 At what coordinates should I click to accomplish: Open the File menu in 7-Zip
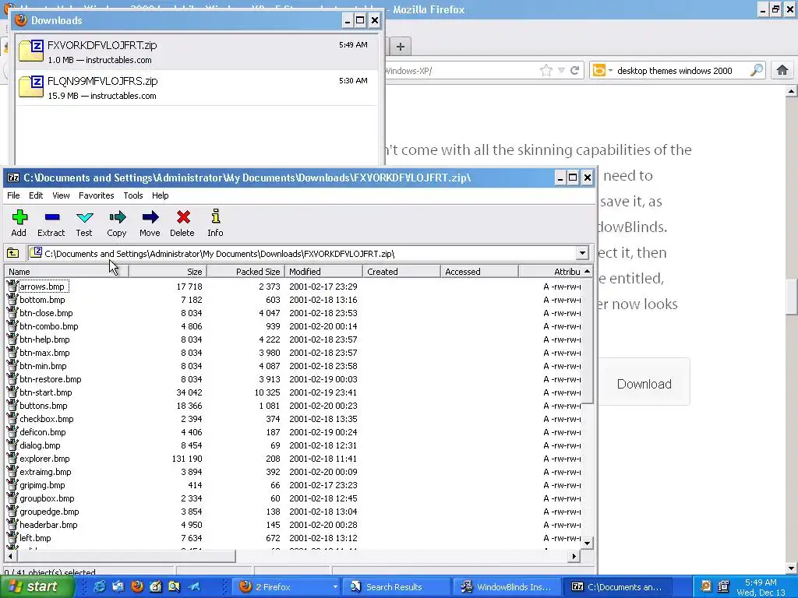coord(14,195)
